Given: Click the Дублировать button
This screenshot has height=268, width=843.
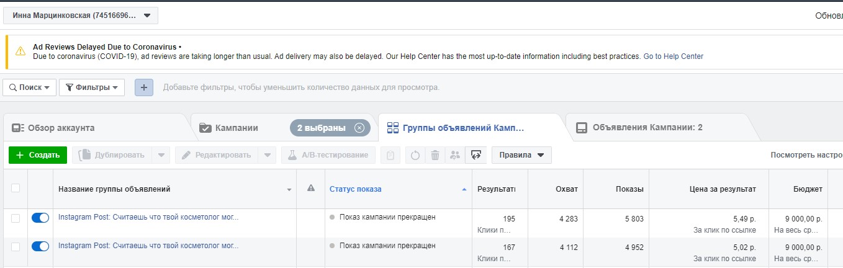Looking at the screenshot, I should click(112, 155).
